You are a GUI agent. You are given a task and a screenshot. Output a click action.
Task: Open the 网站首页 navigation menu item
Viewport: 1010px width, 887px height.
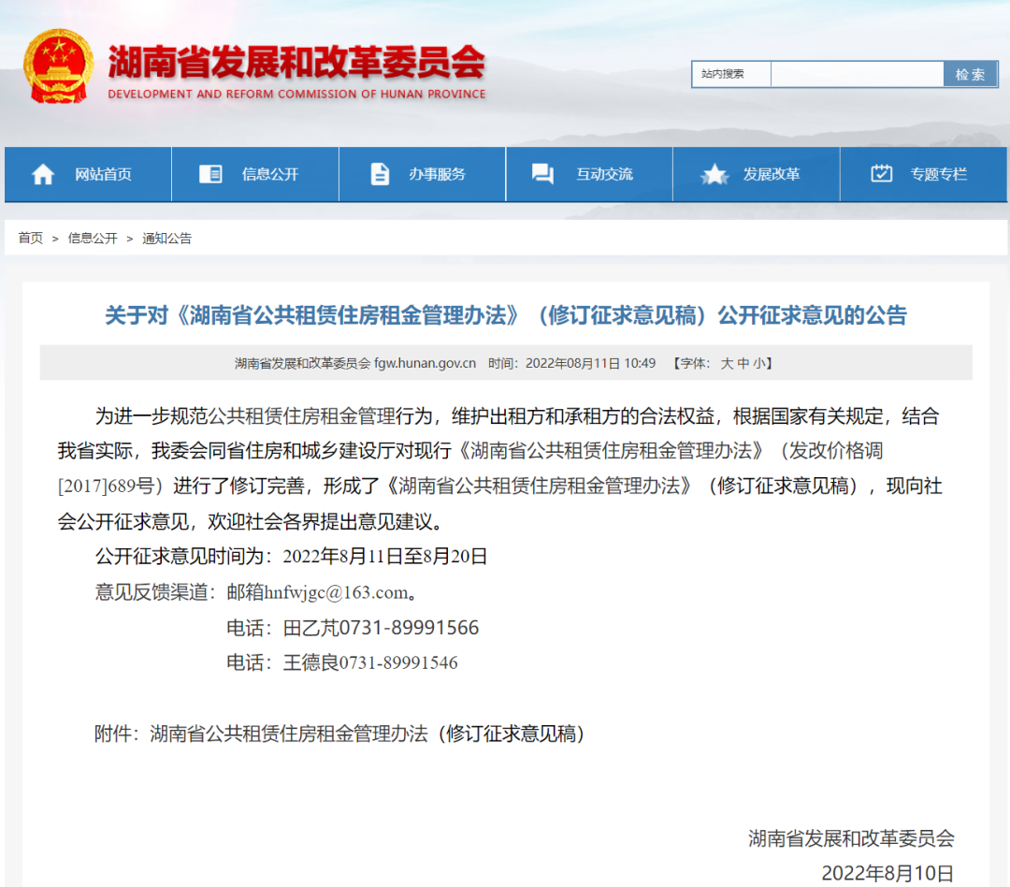click(x=103, y=174)
